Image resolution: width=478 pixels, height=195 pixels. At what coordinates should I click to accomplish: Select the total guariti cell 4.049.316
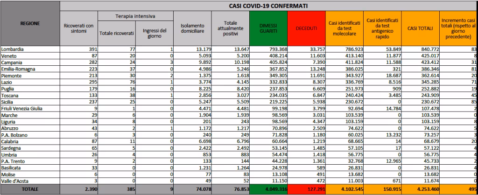268,190
